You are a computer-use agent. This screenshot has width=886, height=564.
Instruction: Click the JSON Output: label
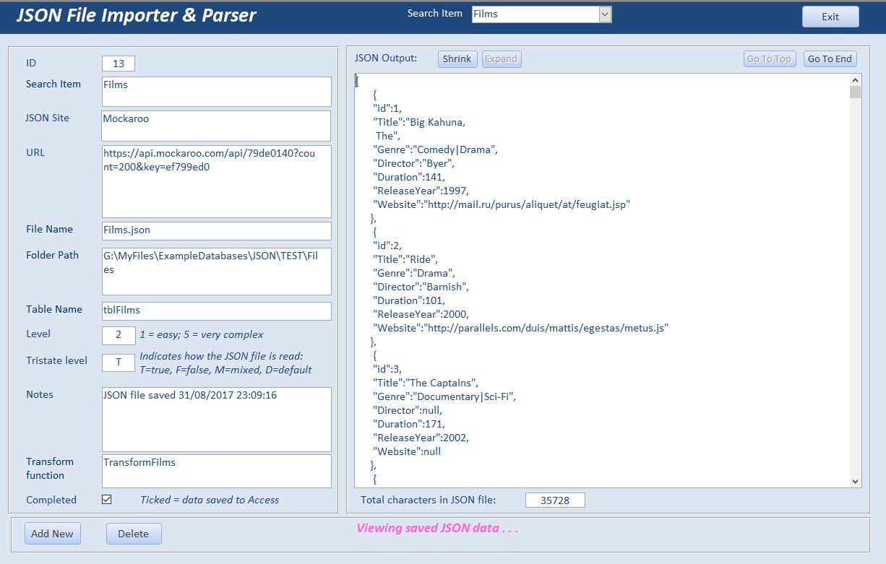tap(386, 58)
